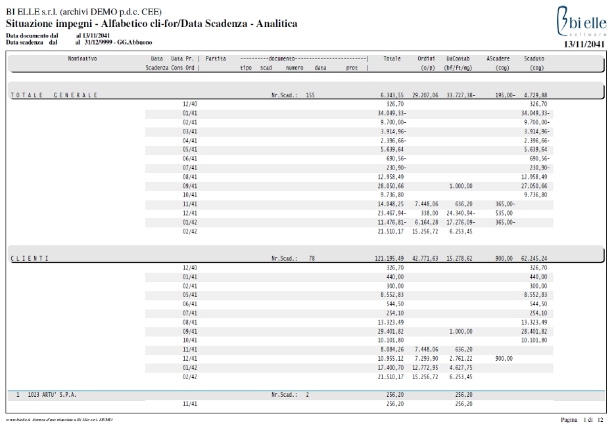Click the 'CLIENTI' section label
Screen dimensions: 616x435
coord(29,259)
